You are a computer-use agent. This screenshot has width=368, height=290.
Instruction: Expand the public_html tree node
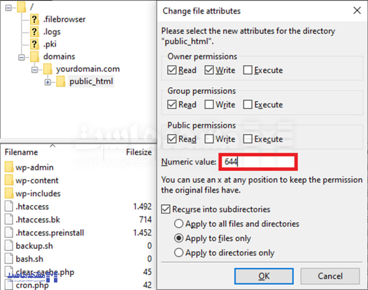(x=48, y=82)
